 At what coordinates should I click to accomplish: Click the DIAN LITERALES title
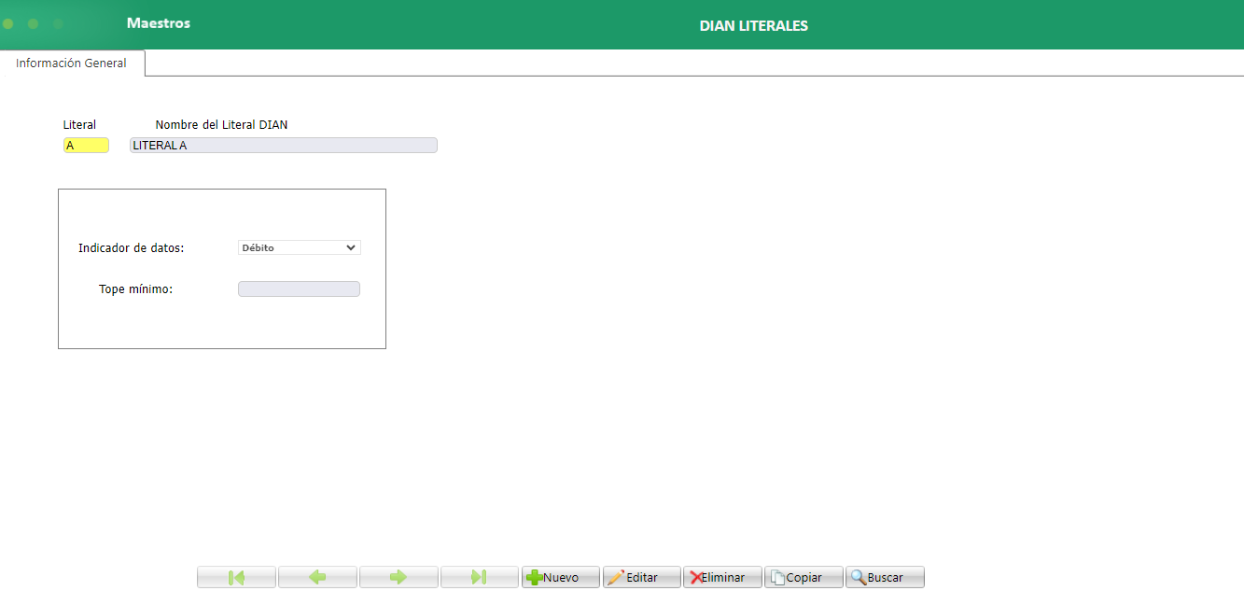(x=754, y=26)
